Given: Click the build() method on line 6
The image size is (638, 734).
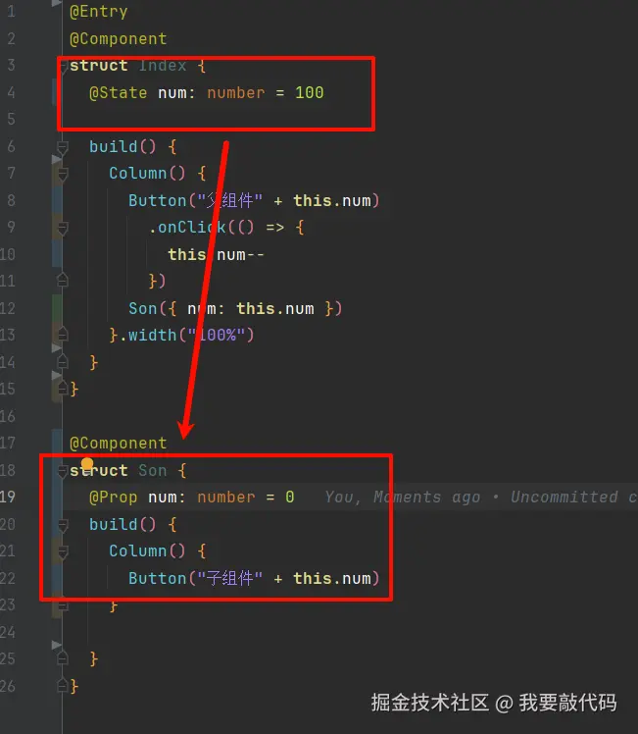Looking at the screenshot, I should pyautogui.click(x=123, y=146).
